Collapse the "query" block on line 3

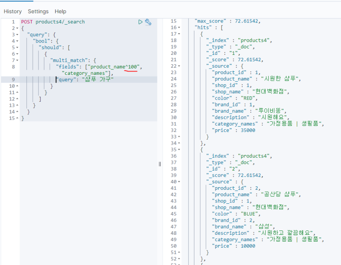pos(17,35)
